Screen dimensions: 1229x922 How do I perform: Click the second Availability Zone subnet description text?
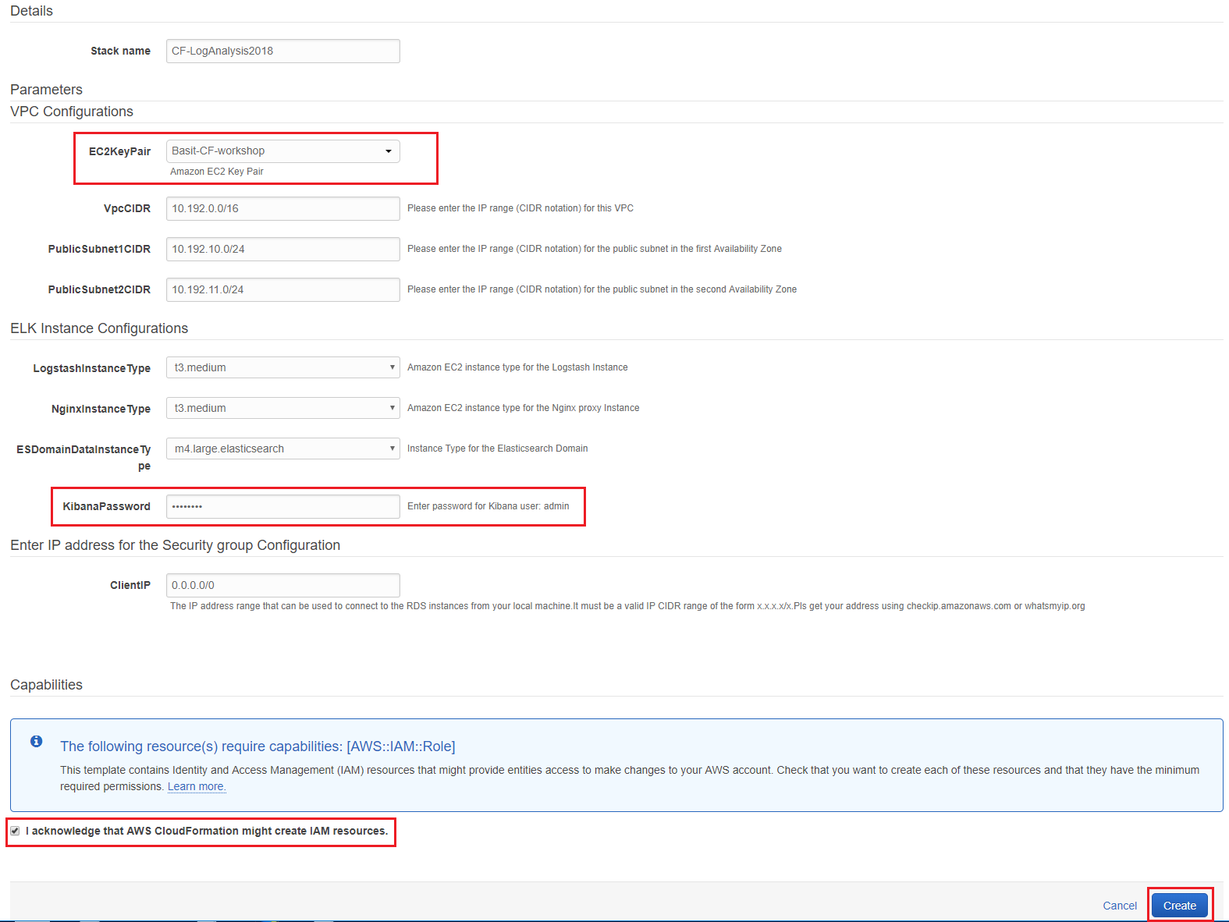click(602, 289)
